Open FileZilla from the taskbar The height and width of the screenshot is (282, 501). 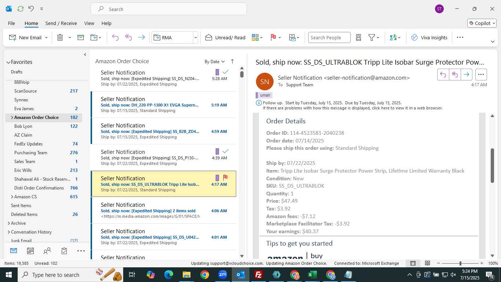(259, 275)
